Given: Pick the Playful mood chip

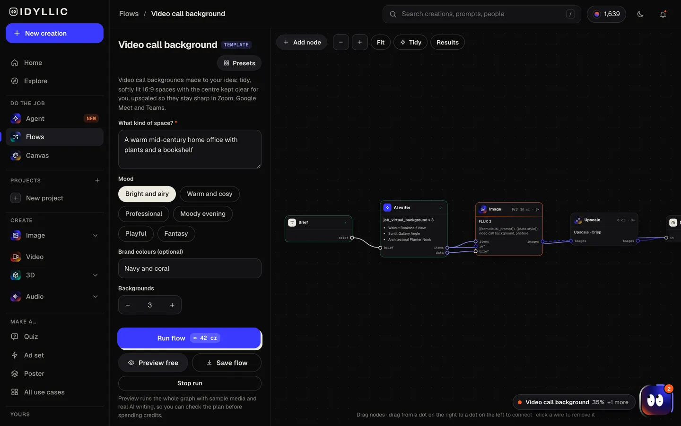Looking at the screenshot, I should click(136, 234).
